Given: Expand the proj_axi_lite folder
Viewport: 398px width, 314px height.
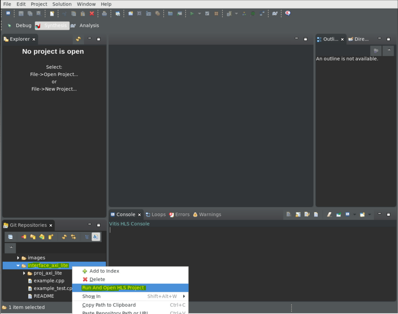Looking at the screenshot, I should point(24,273).
